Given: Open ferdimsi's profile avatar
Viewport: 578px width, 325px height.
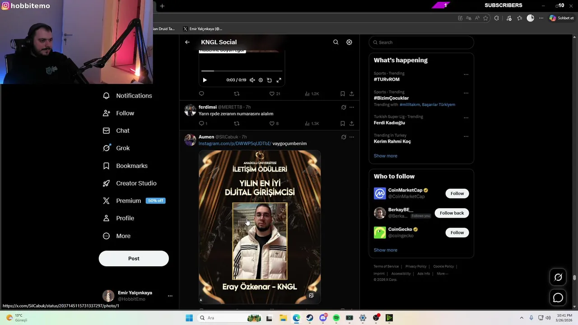Looking at the screenshot, I should 190,110.
